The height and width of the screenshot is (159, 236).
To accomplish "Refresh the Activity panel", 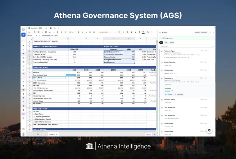I will 210,32.
